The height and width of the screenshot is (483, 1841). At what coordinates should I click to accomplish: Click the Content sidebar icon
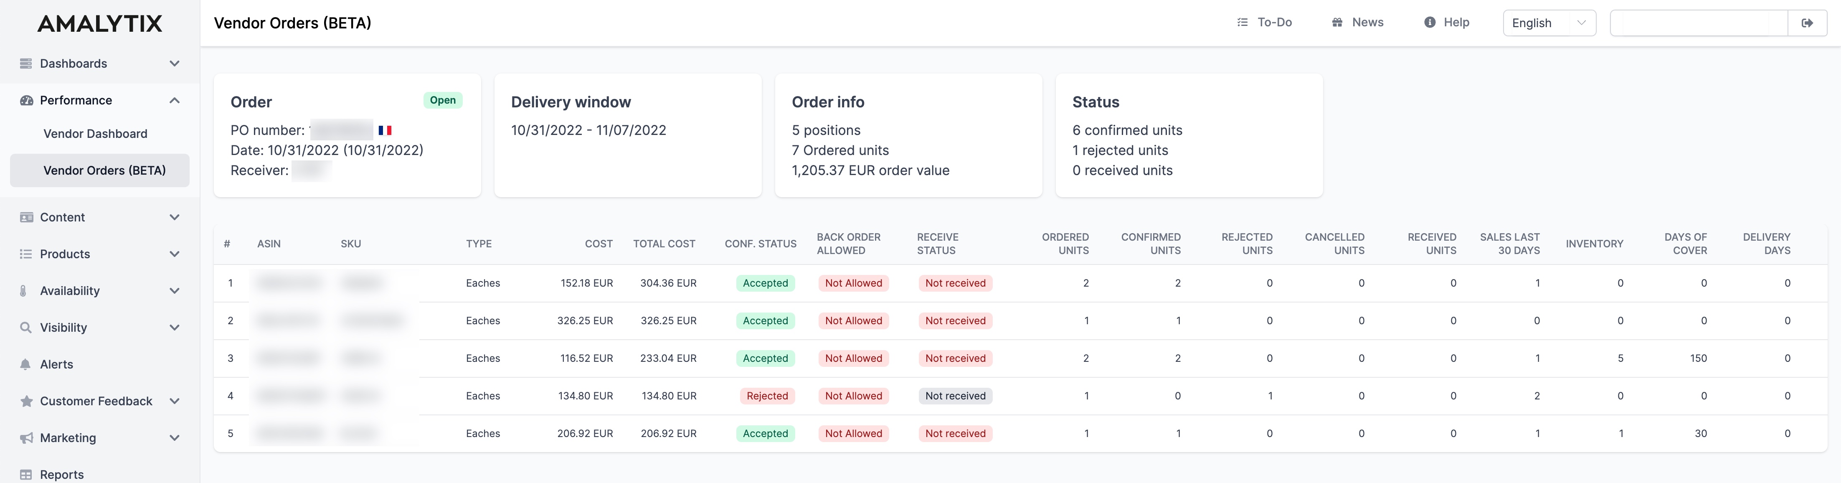(x=26, y=217)
